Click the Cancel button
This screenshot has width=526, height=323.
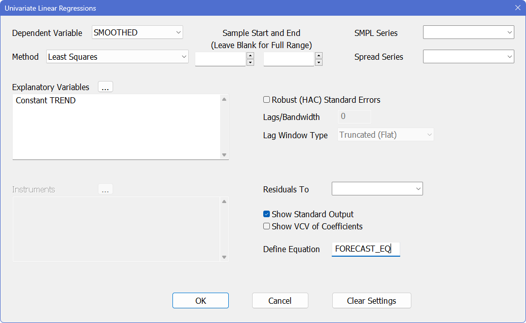pos(280,301)
